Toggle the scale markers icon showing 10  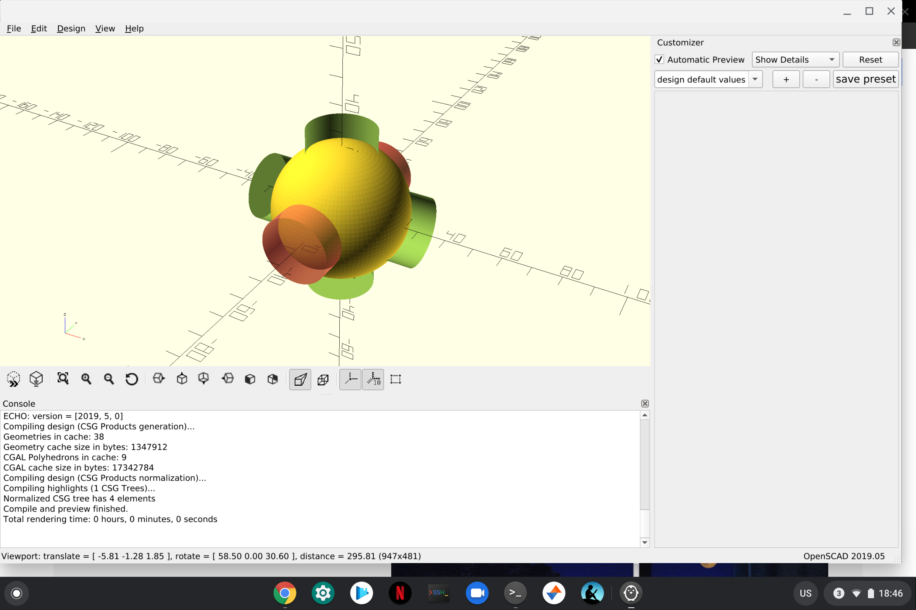point(373,379)
